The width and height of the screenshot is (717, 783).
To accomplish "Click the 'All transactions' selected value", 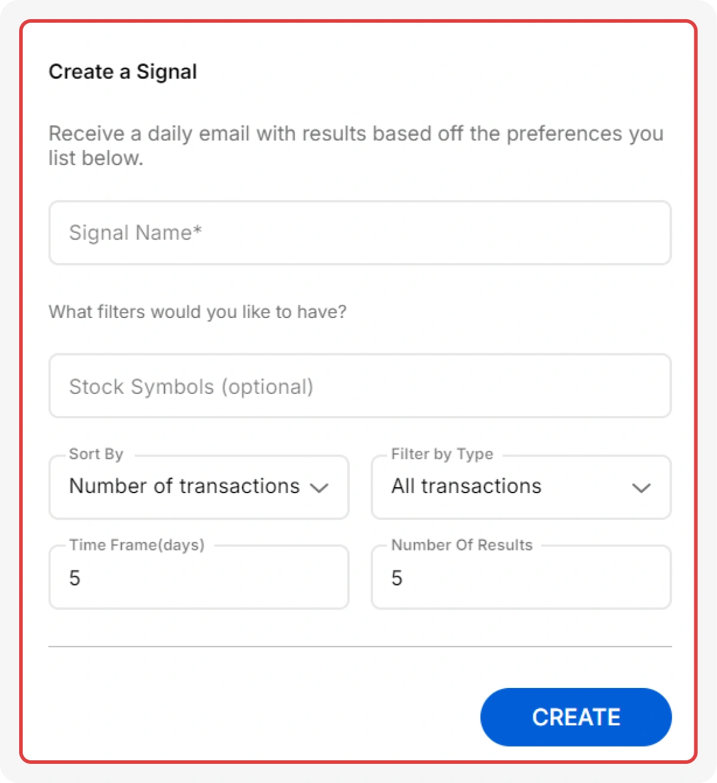I will [x=466, y=487].
